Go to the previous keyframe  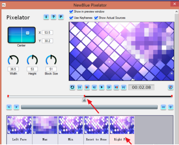click(x=87, y=87)
